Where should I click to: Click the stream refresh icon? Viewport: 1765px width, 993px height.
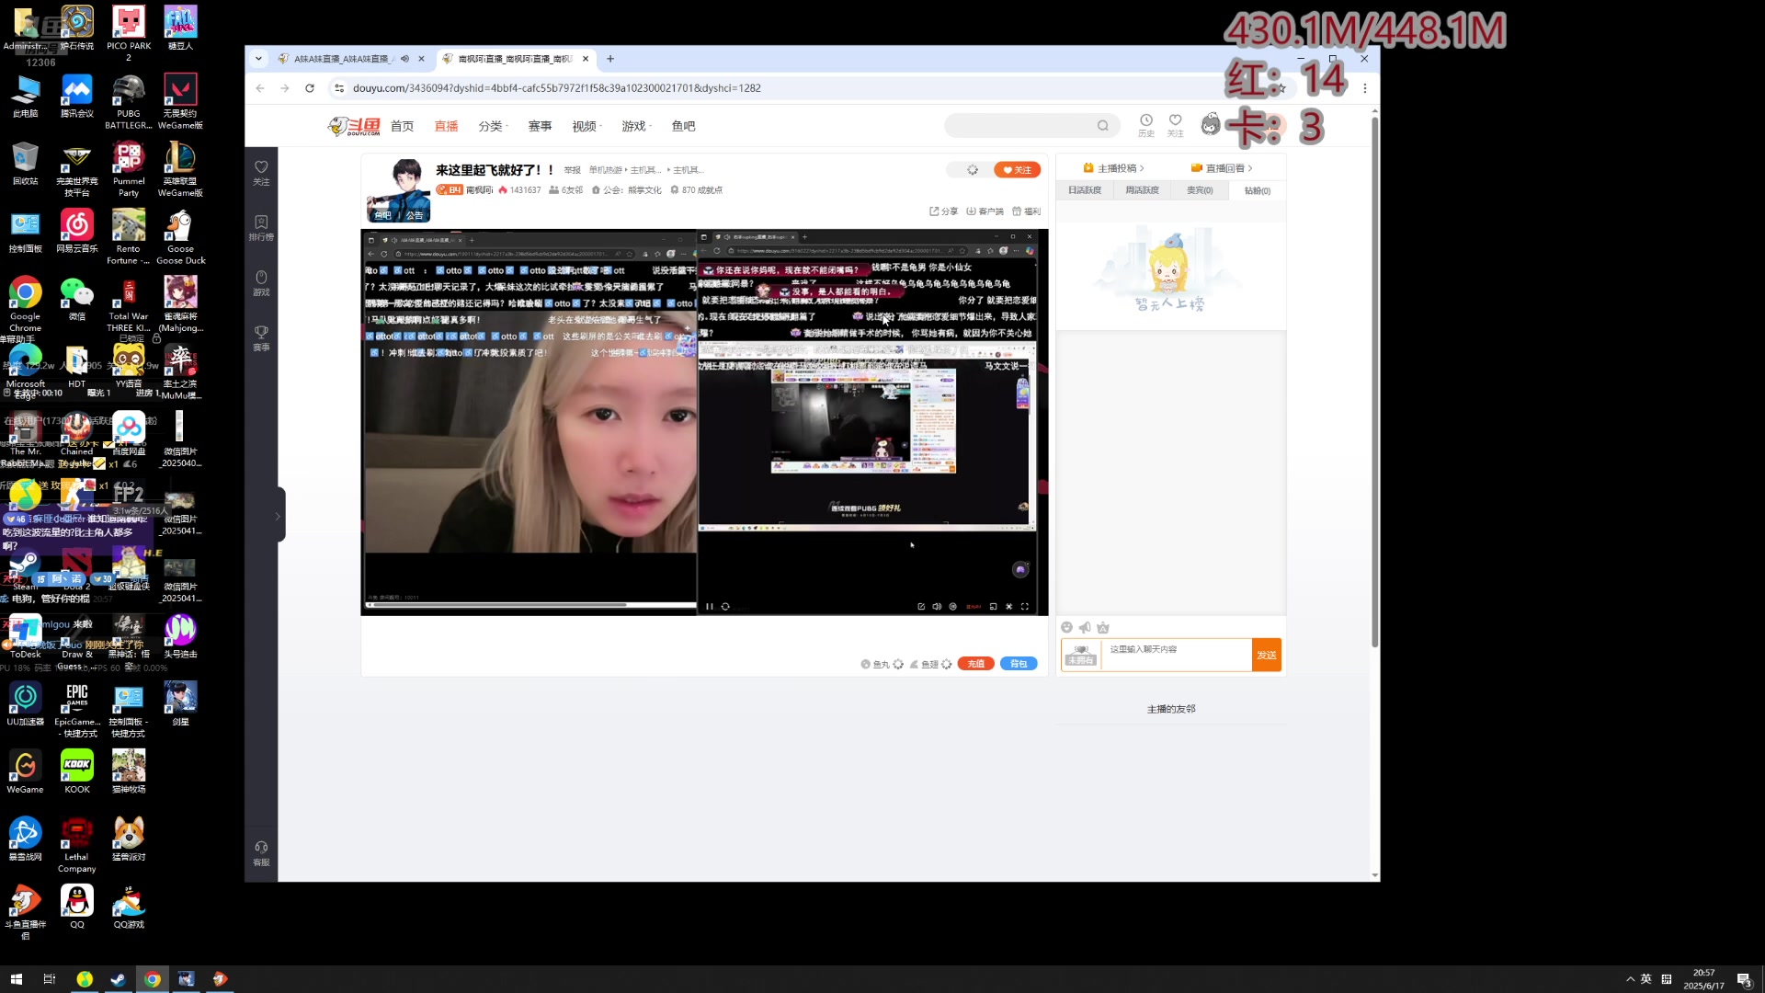point(725,607)
